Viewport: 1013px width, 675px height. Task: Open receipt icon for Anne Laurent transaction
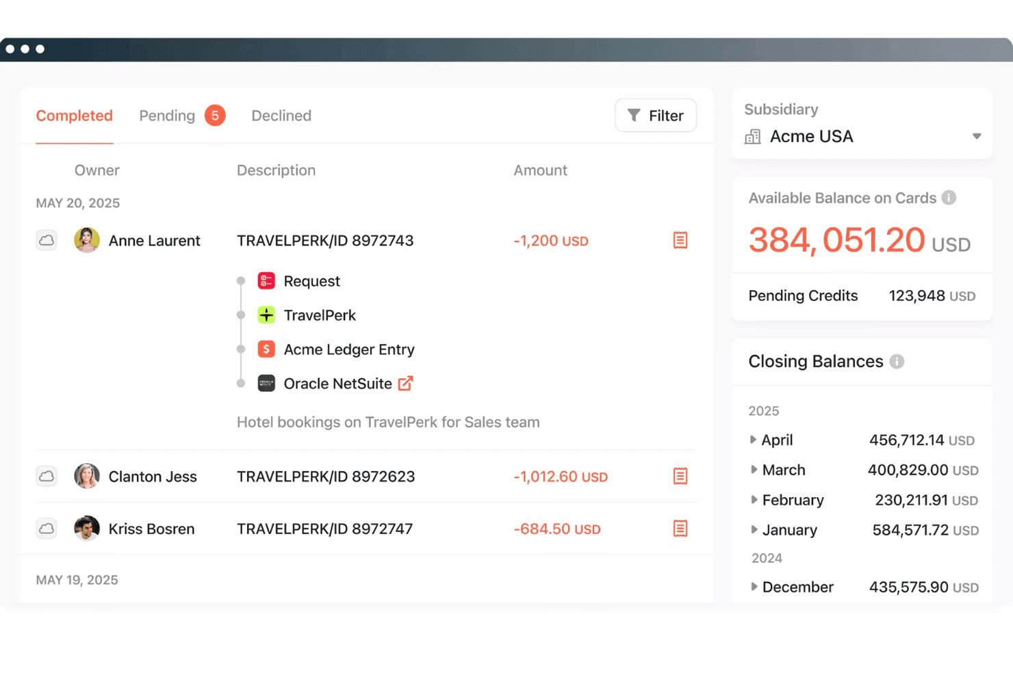680,240
